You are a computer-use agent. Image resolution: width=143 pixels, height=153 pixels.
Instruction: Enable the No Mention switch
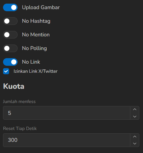point(10,35)
